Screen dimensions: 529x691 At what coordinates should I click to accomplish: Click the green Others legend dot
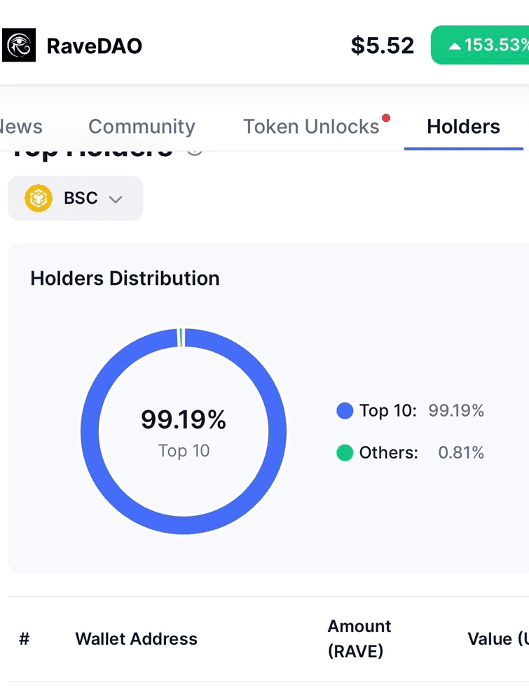[345, 452]
